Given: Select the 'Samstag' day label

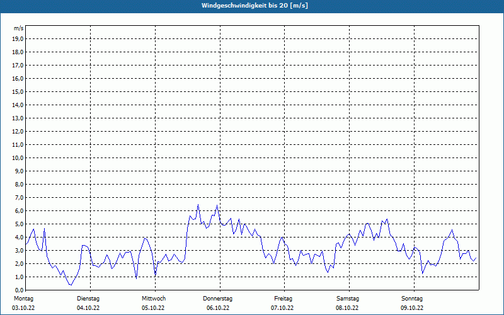Looking at the screenshot, I should (348, 299).
